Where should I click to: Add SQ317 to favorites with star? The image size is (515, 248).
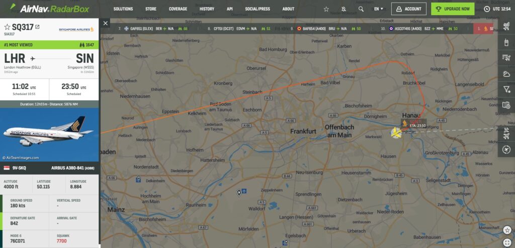click(7, 27)
